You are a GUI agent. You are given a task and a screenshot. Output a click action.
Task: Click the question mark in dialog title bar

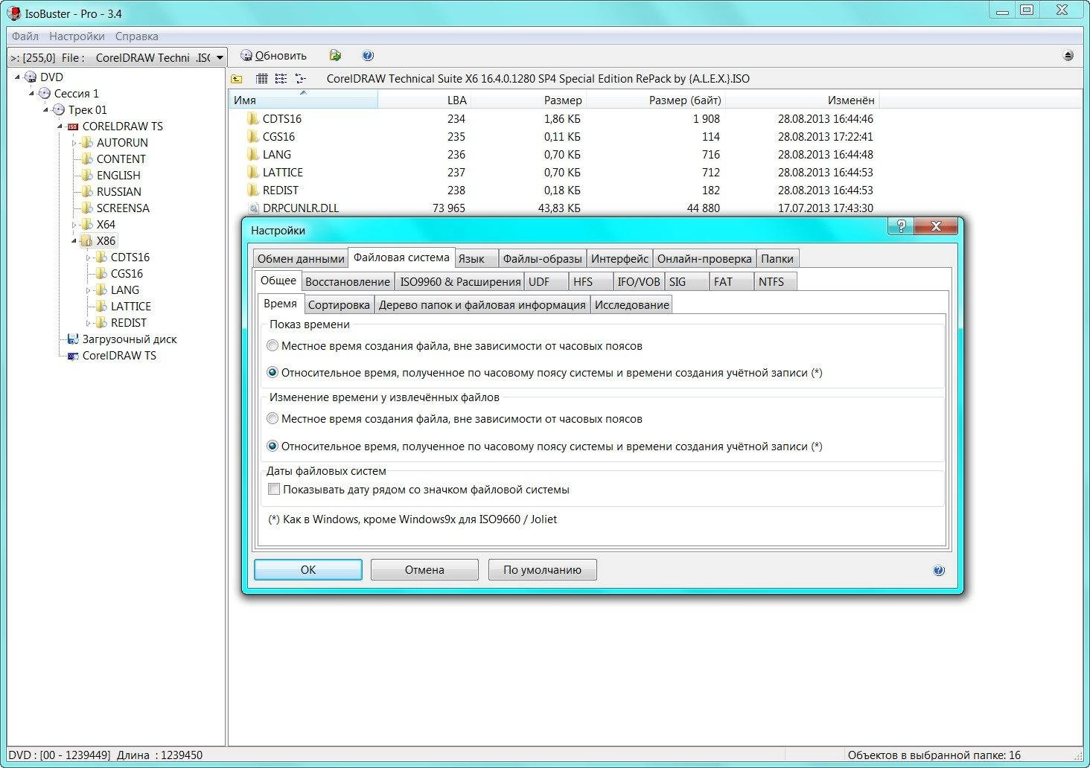click(x=901, y=226)
